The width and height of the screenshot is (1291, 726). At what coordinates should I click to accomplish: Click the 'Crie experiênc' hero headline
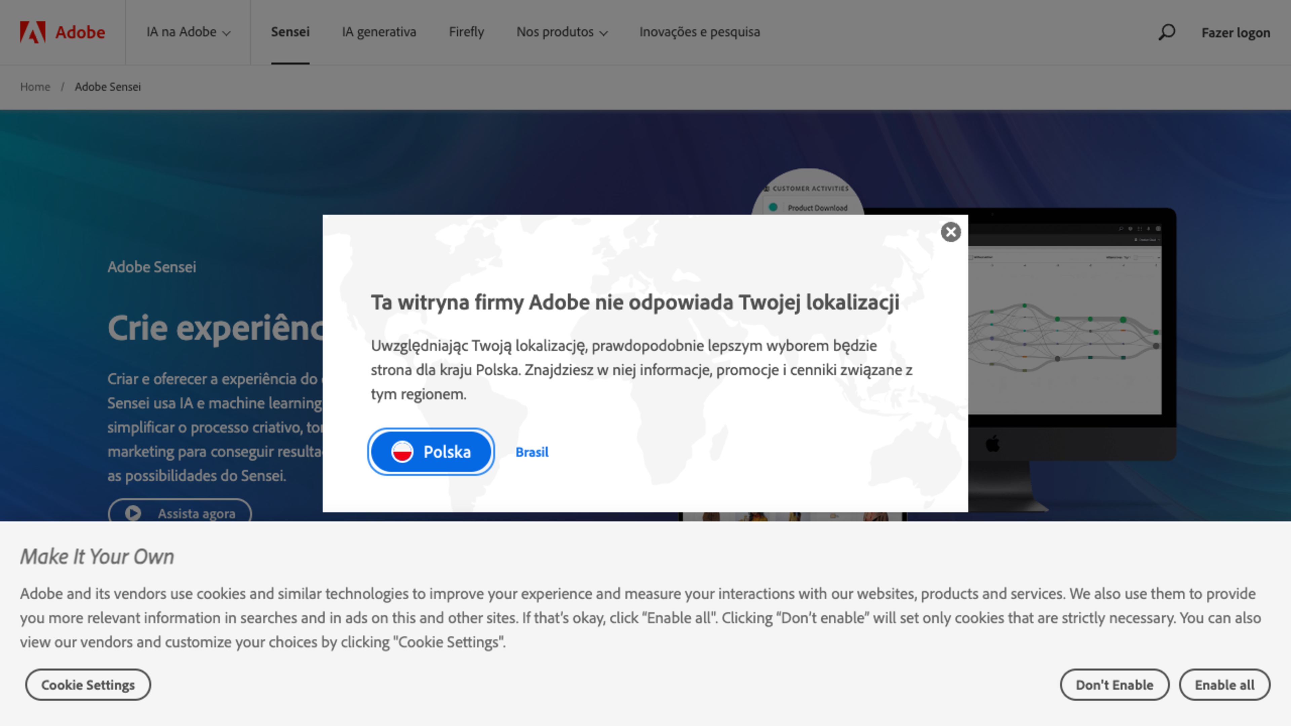[215, 328]
